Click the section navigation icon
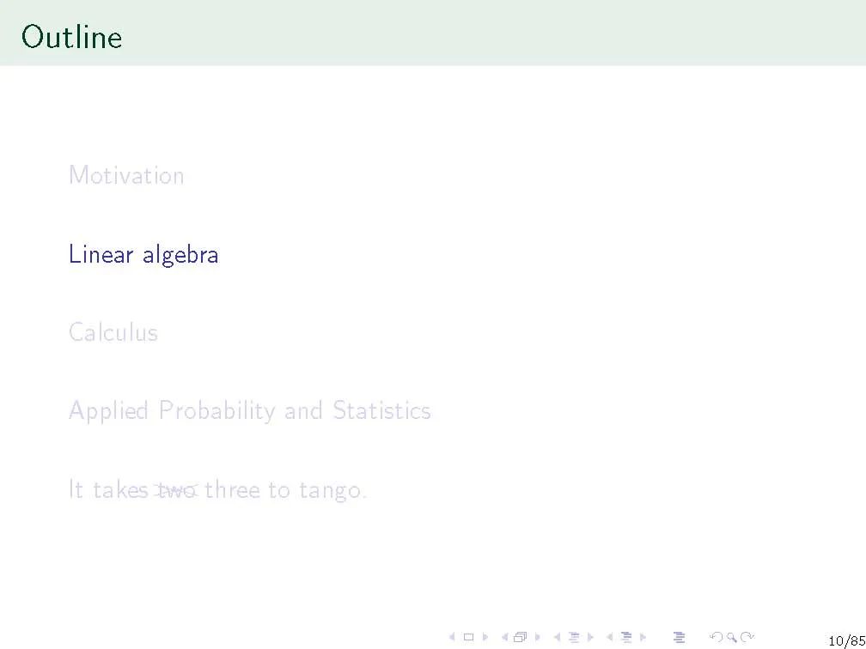Image resolution: width=866 pixels, height=649 pixels. point(626,638)
